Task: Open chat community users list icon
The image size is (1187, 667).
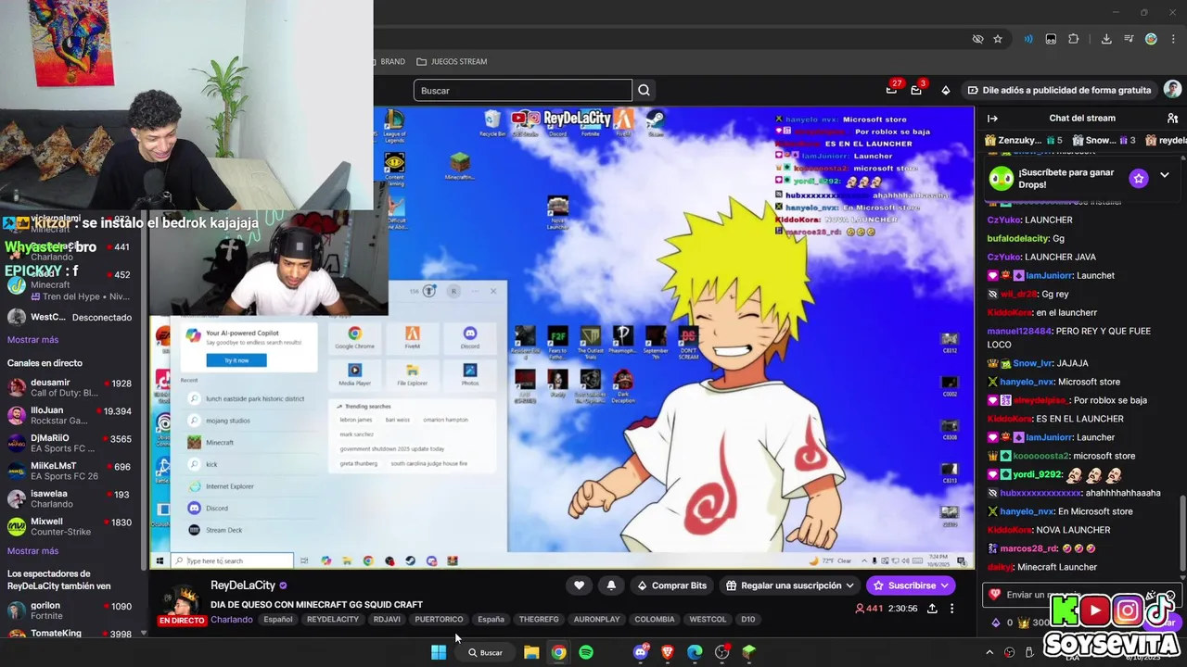Action: click(1172, 119)
